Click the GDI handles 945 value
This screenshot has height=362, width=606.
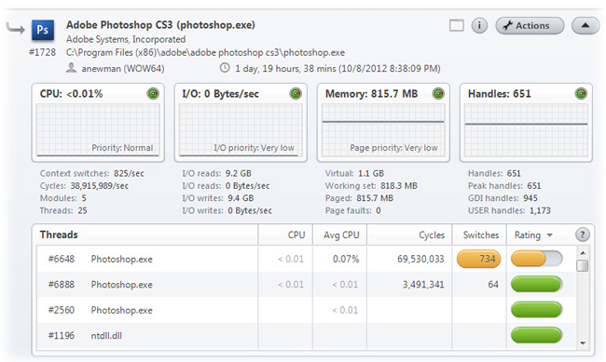pyautogui.click(x=530, y=198)
